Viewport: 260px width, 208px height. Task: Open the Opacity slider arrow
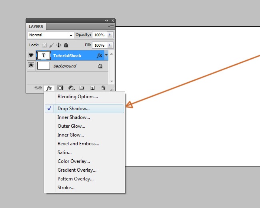coord(110,35)
